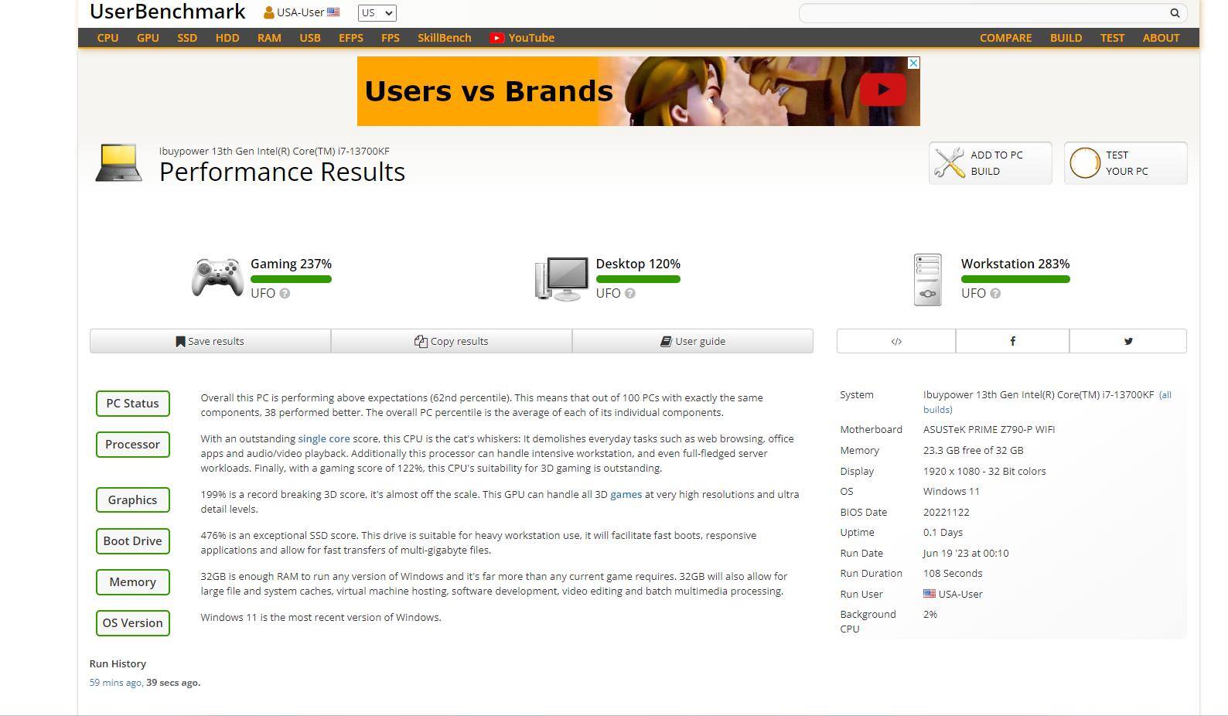Screen dimensions: 1228x716
Task: Click the wrench icon in Add to PC Build
Action: click(949, 162)
